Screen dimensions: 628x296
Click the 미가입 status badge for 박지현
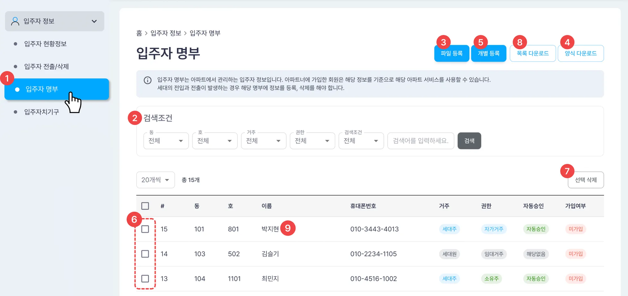point(575,229)
